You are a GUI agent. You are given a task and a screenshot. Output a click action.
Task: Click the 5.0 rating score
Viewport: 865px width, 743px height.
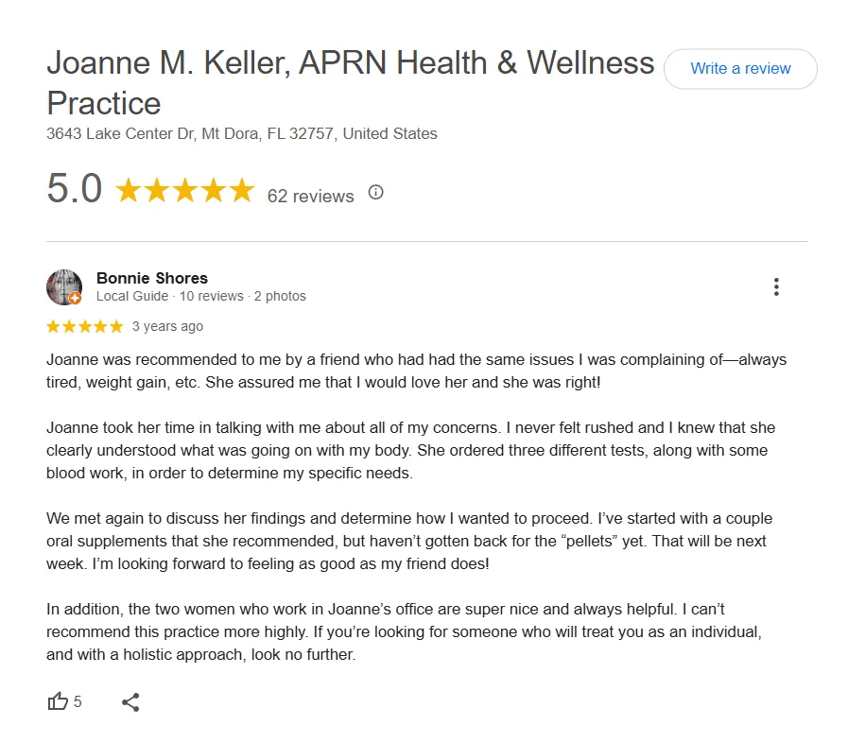(x=75, y=189)
